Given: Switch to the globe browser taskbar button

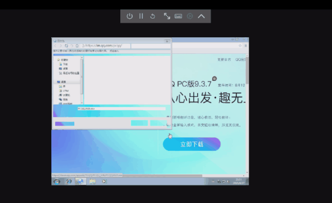Looking at the screenshot, I should 80,181.
